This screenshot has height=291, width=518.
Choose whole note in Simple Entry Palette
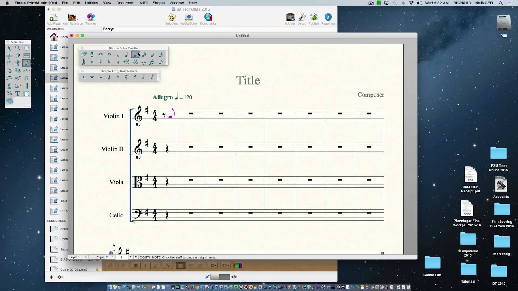[109, 54]
